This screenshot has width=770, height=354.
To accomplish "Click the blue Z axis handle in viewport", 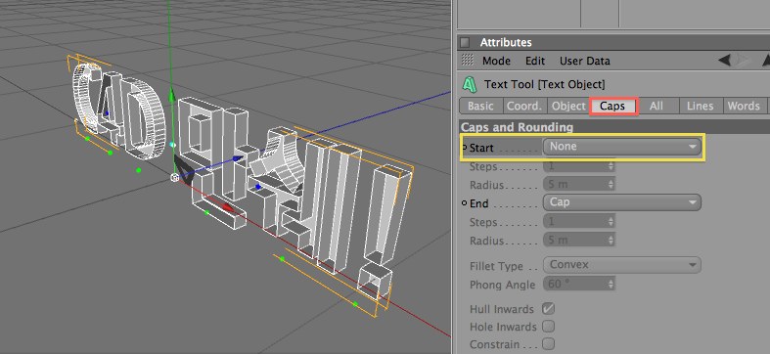I will [237, 158].
